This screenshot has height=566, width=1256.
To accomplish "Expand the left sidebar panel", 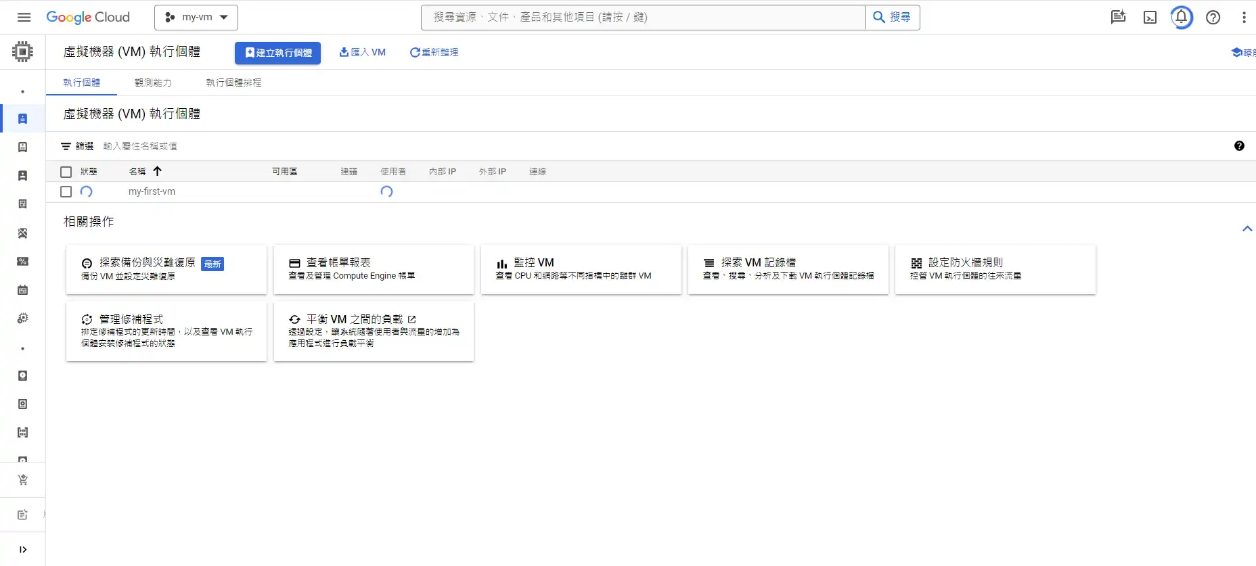I will pyautogui.click(x=22, y=550).
